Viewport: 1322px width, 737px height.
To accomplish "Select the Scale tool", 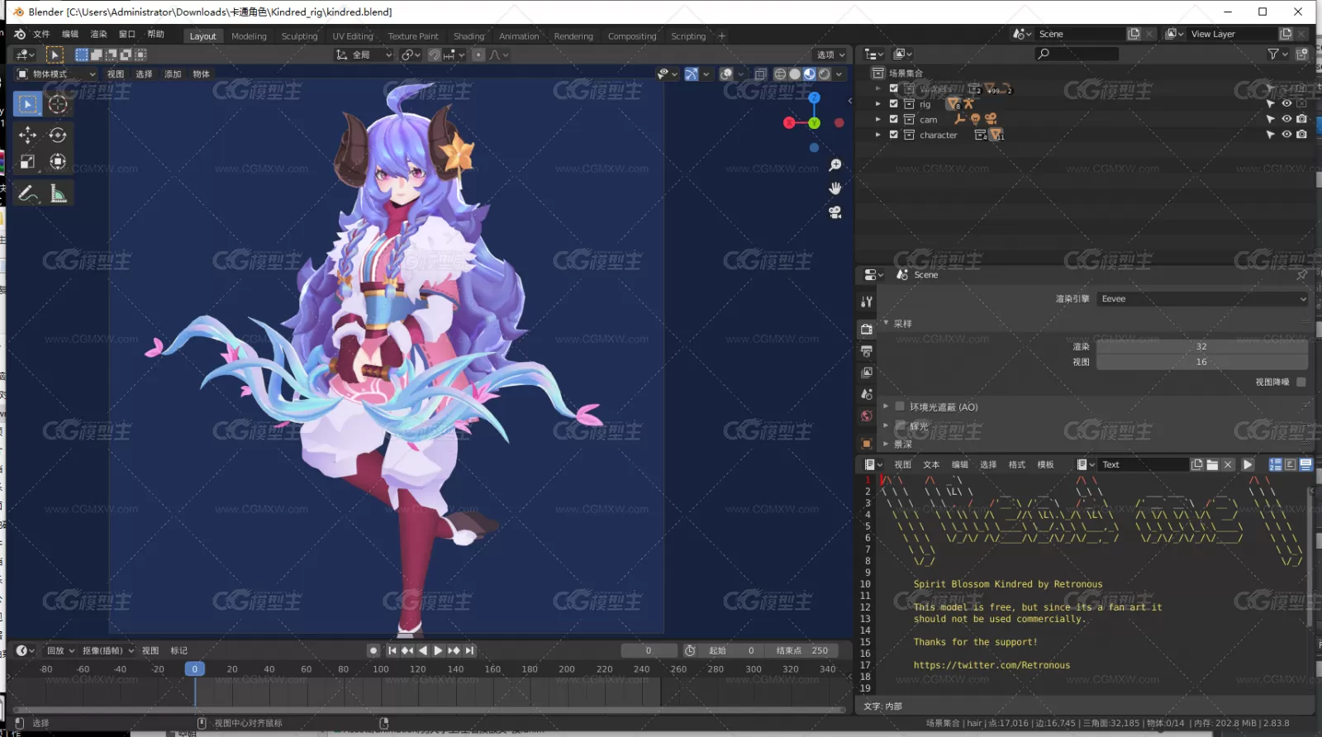I will 28,162.
